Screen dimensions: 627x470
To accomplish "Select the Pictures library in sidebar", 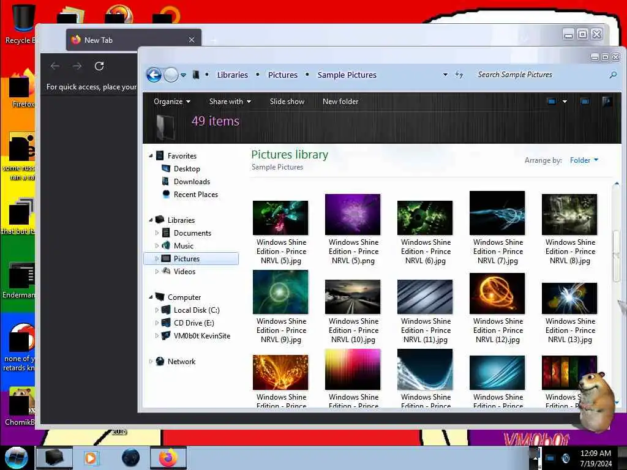I will [x=191, y=259].
